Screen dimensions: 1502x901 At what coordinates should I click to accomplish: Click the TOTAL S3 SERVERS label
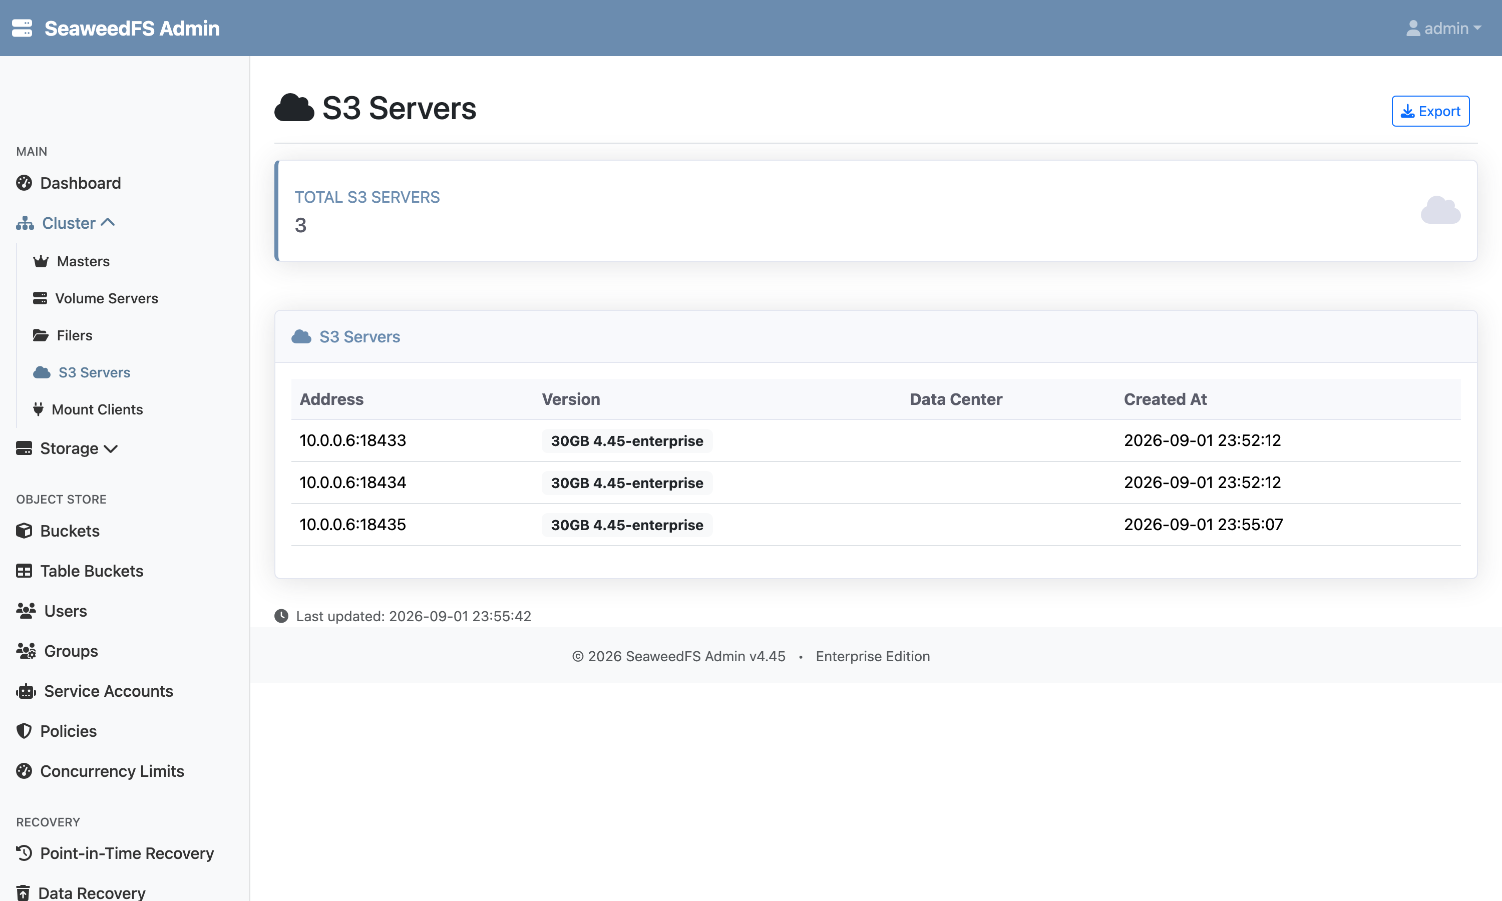coord(367,197)
